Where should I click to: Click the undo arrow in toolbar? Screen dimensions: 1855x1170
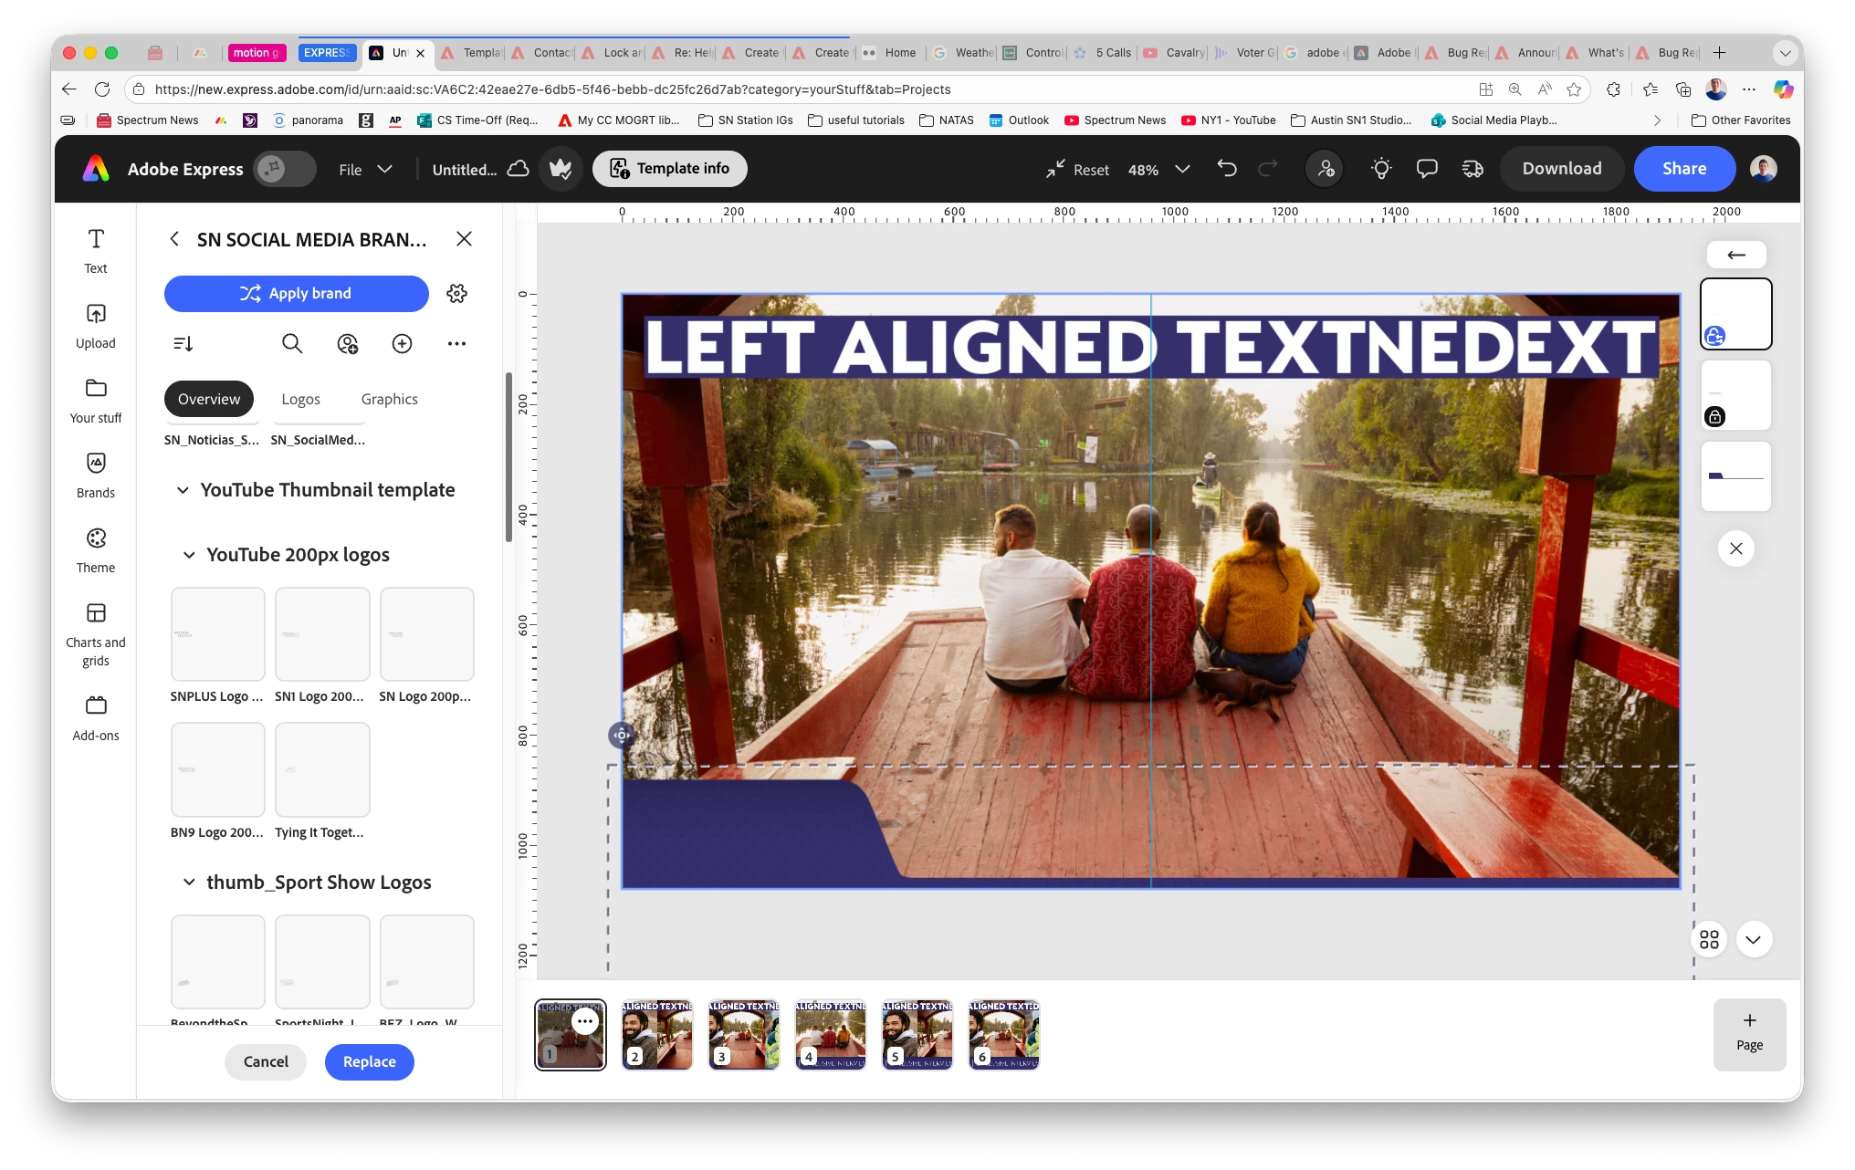1227,169
